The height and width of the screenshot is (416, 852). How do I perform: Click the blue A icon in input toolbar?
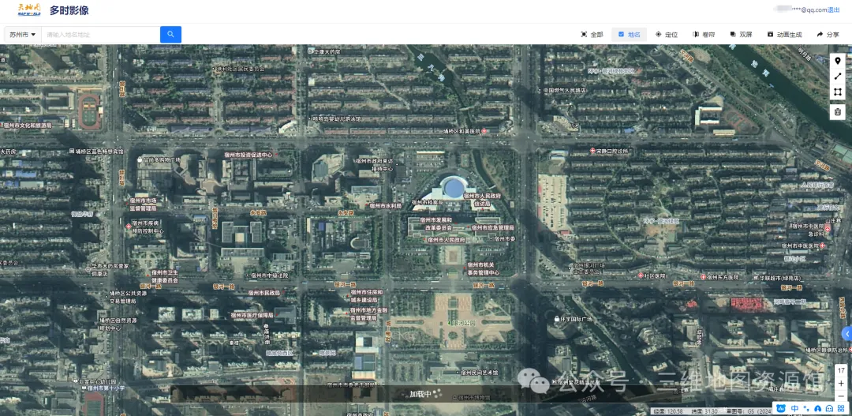[x=818, y=408]
